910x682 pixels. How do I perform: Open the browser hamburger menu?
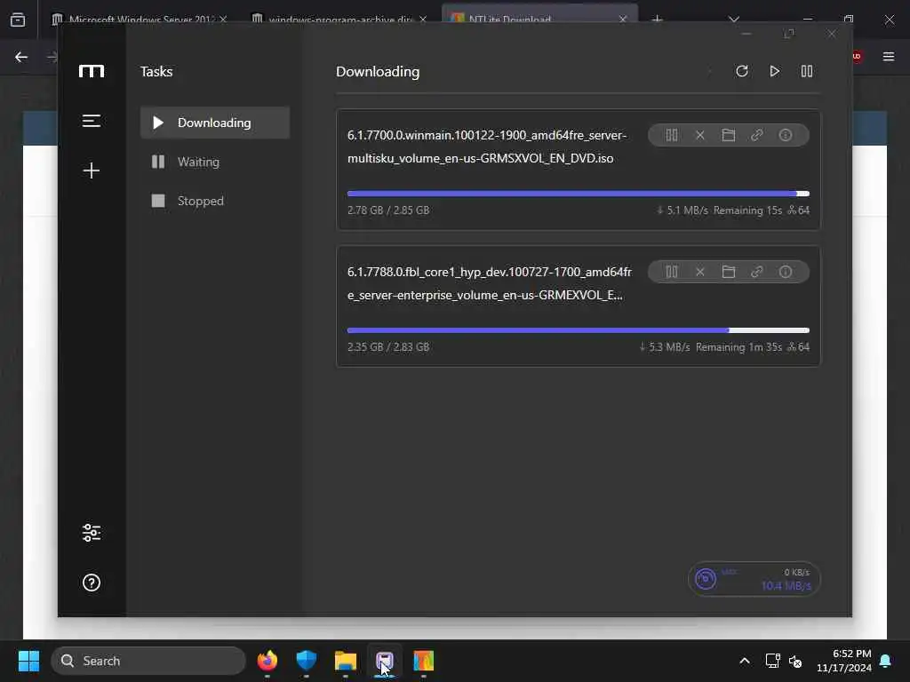[x=889, y=56]
